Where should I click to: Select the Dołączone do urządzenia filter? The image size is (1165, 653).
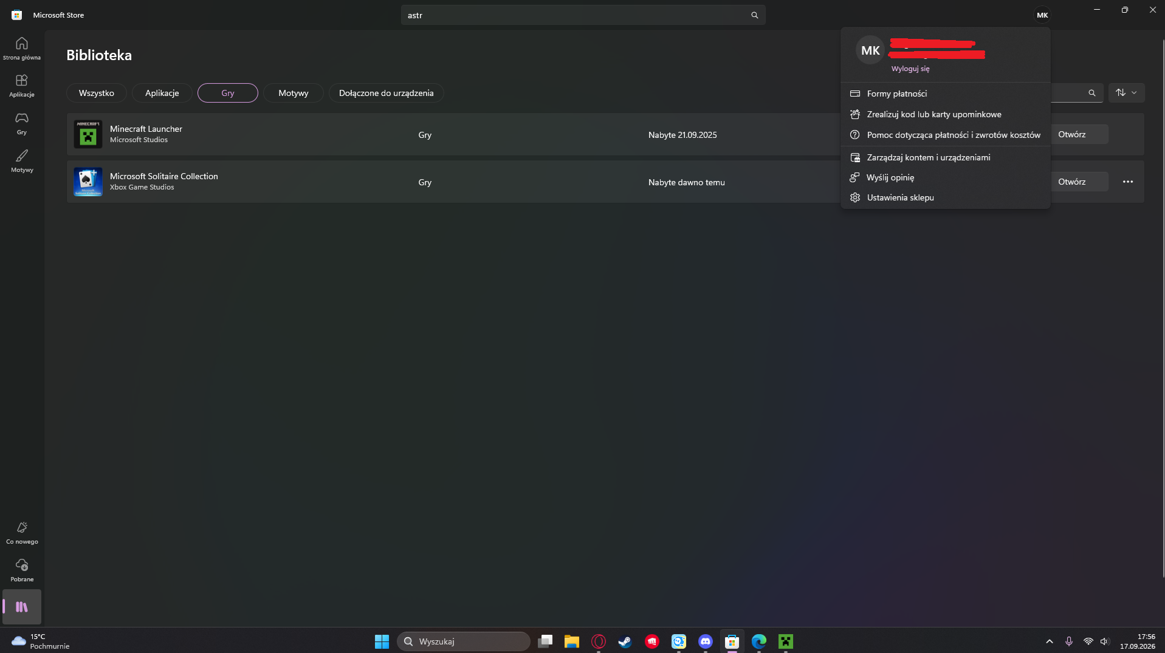(387, 93)
